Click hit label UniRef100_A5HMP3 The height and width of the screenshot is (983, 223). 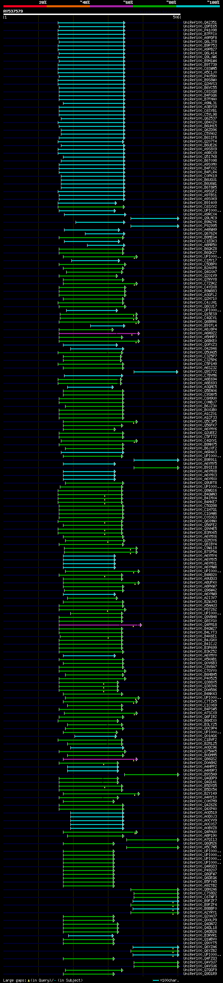(200, 337)
